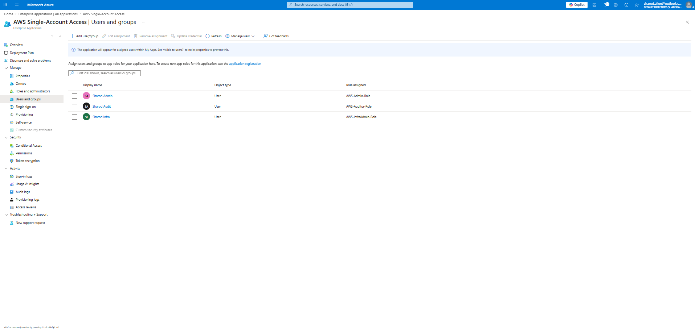Click the global search resources box
This screenshot has height=329, width=695.
click(x=350, y=5)
